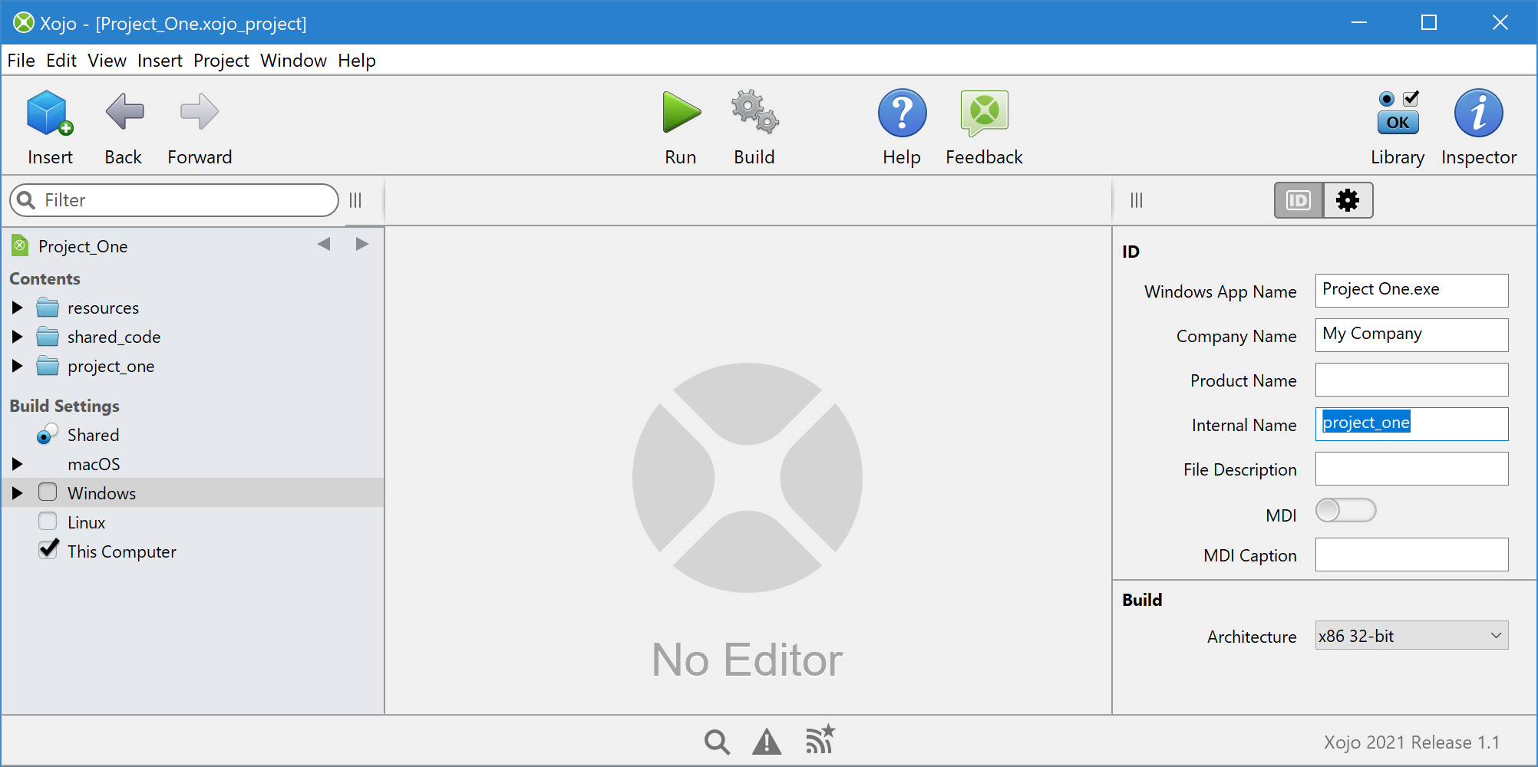Enable the Windows build target checkbox

pos(48,492)
